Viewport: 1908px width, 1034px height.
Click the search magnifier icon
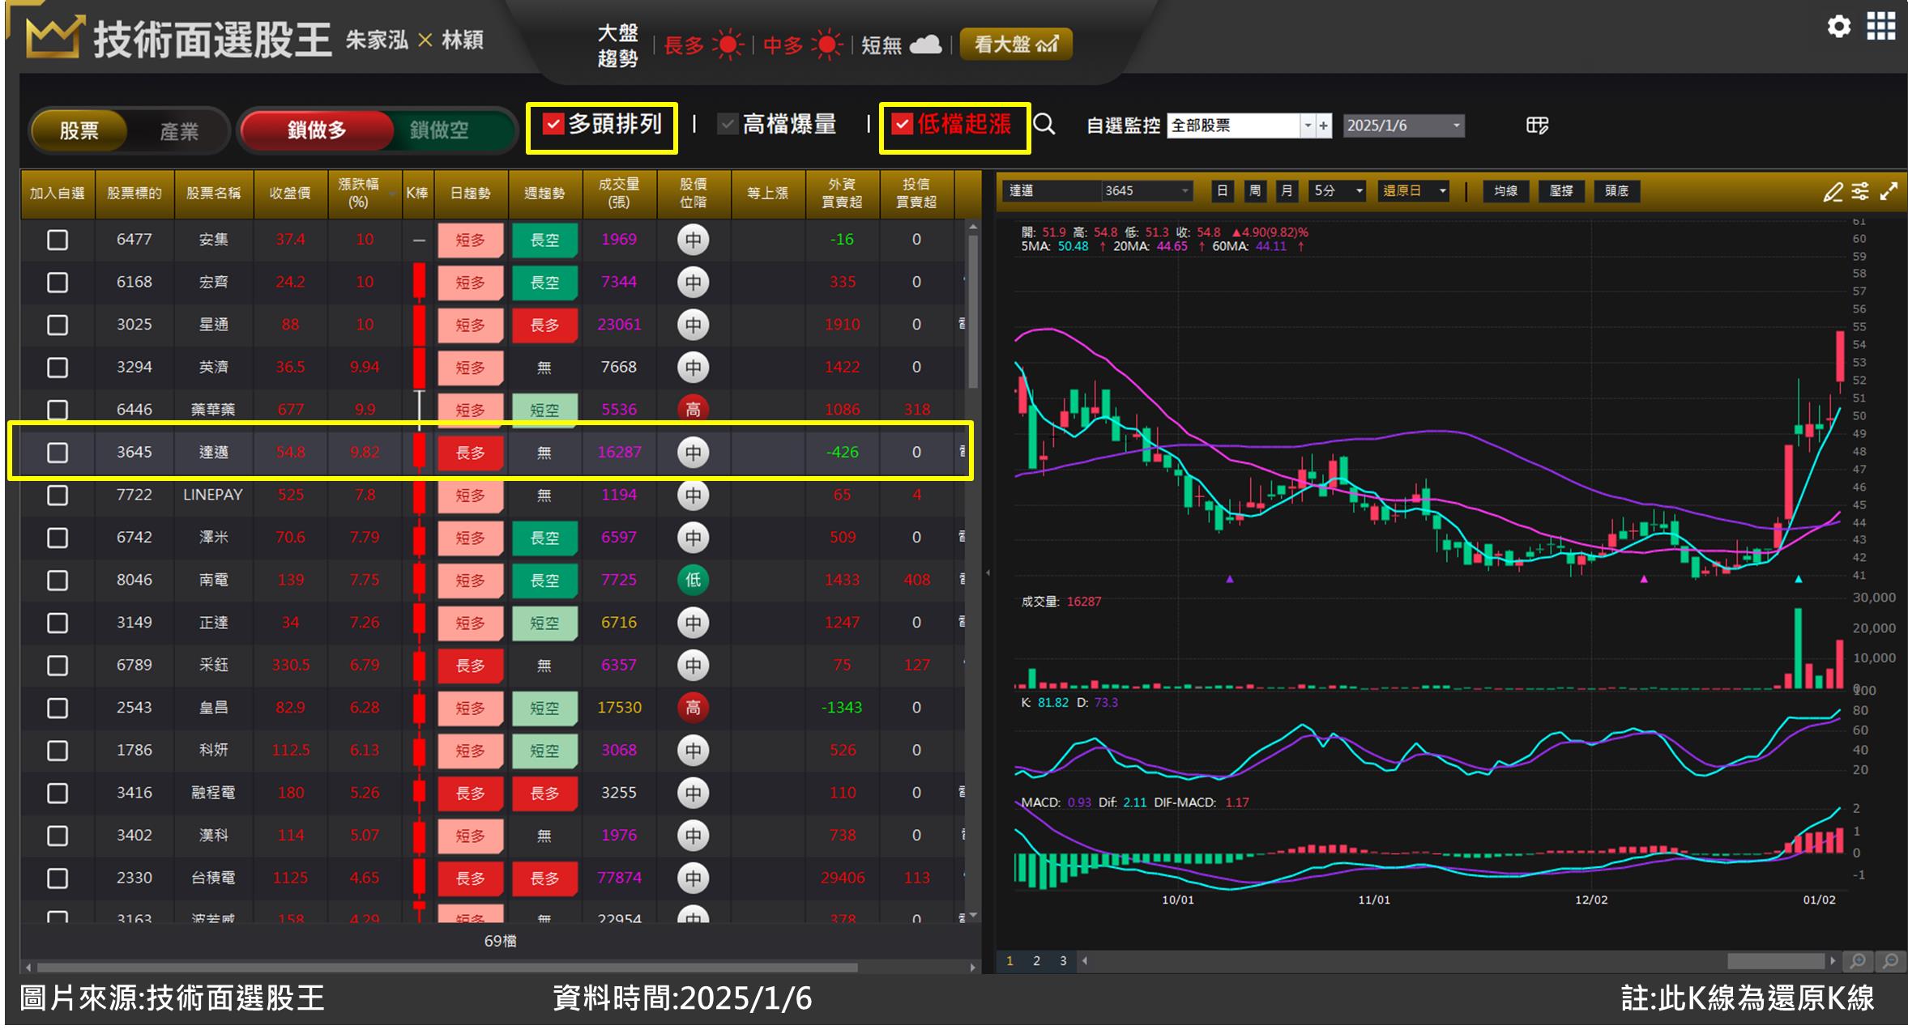click(x=1044, y=125)
